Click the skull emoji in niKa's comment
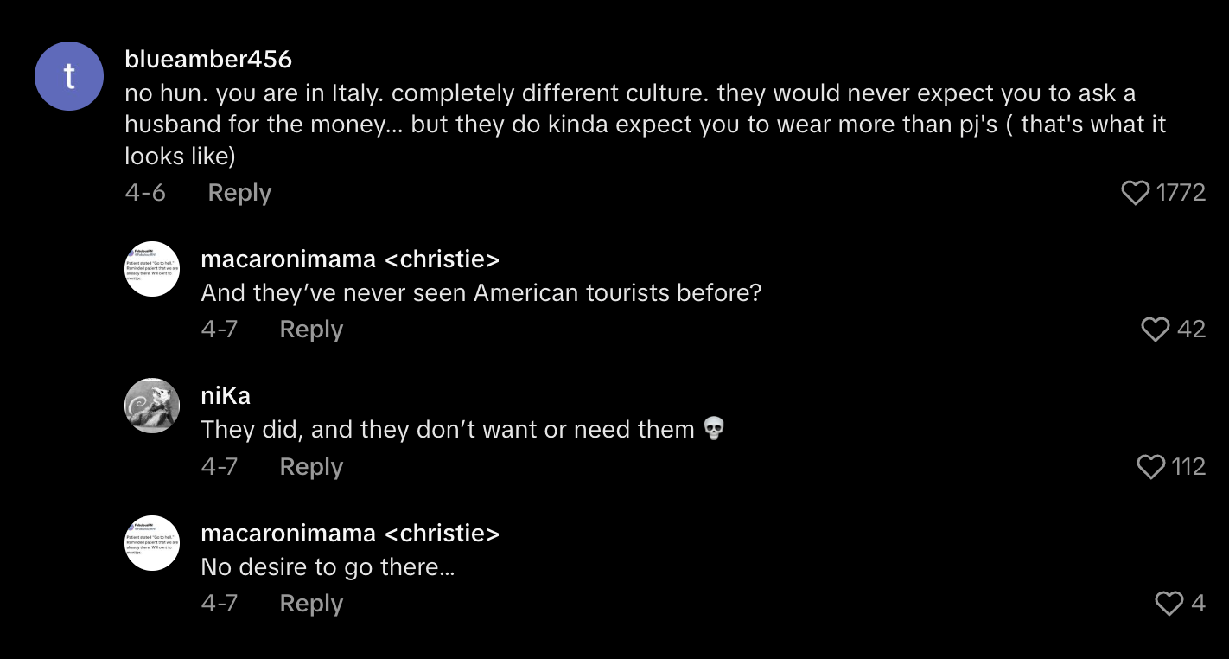The image size is (1229, 659). [713, 429]
